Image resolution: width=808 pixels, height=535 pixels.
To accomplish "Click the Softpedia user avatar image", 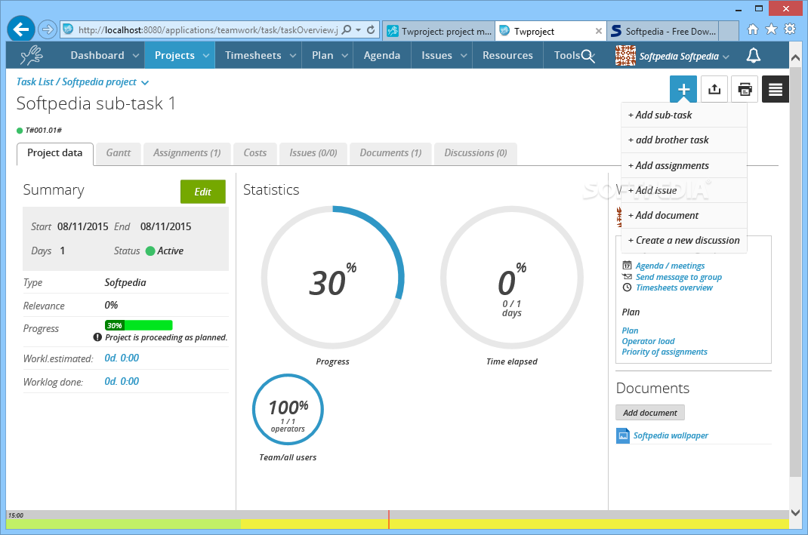I will point(625,56).
